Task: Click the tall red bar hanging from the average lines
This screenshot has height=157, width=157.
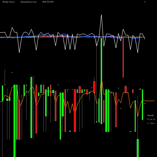Action: click(x=123, y=58)
